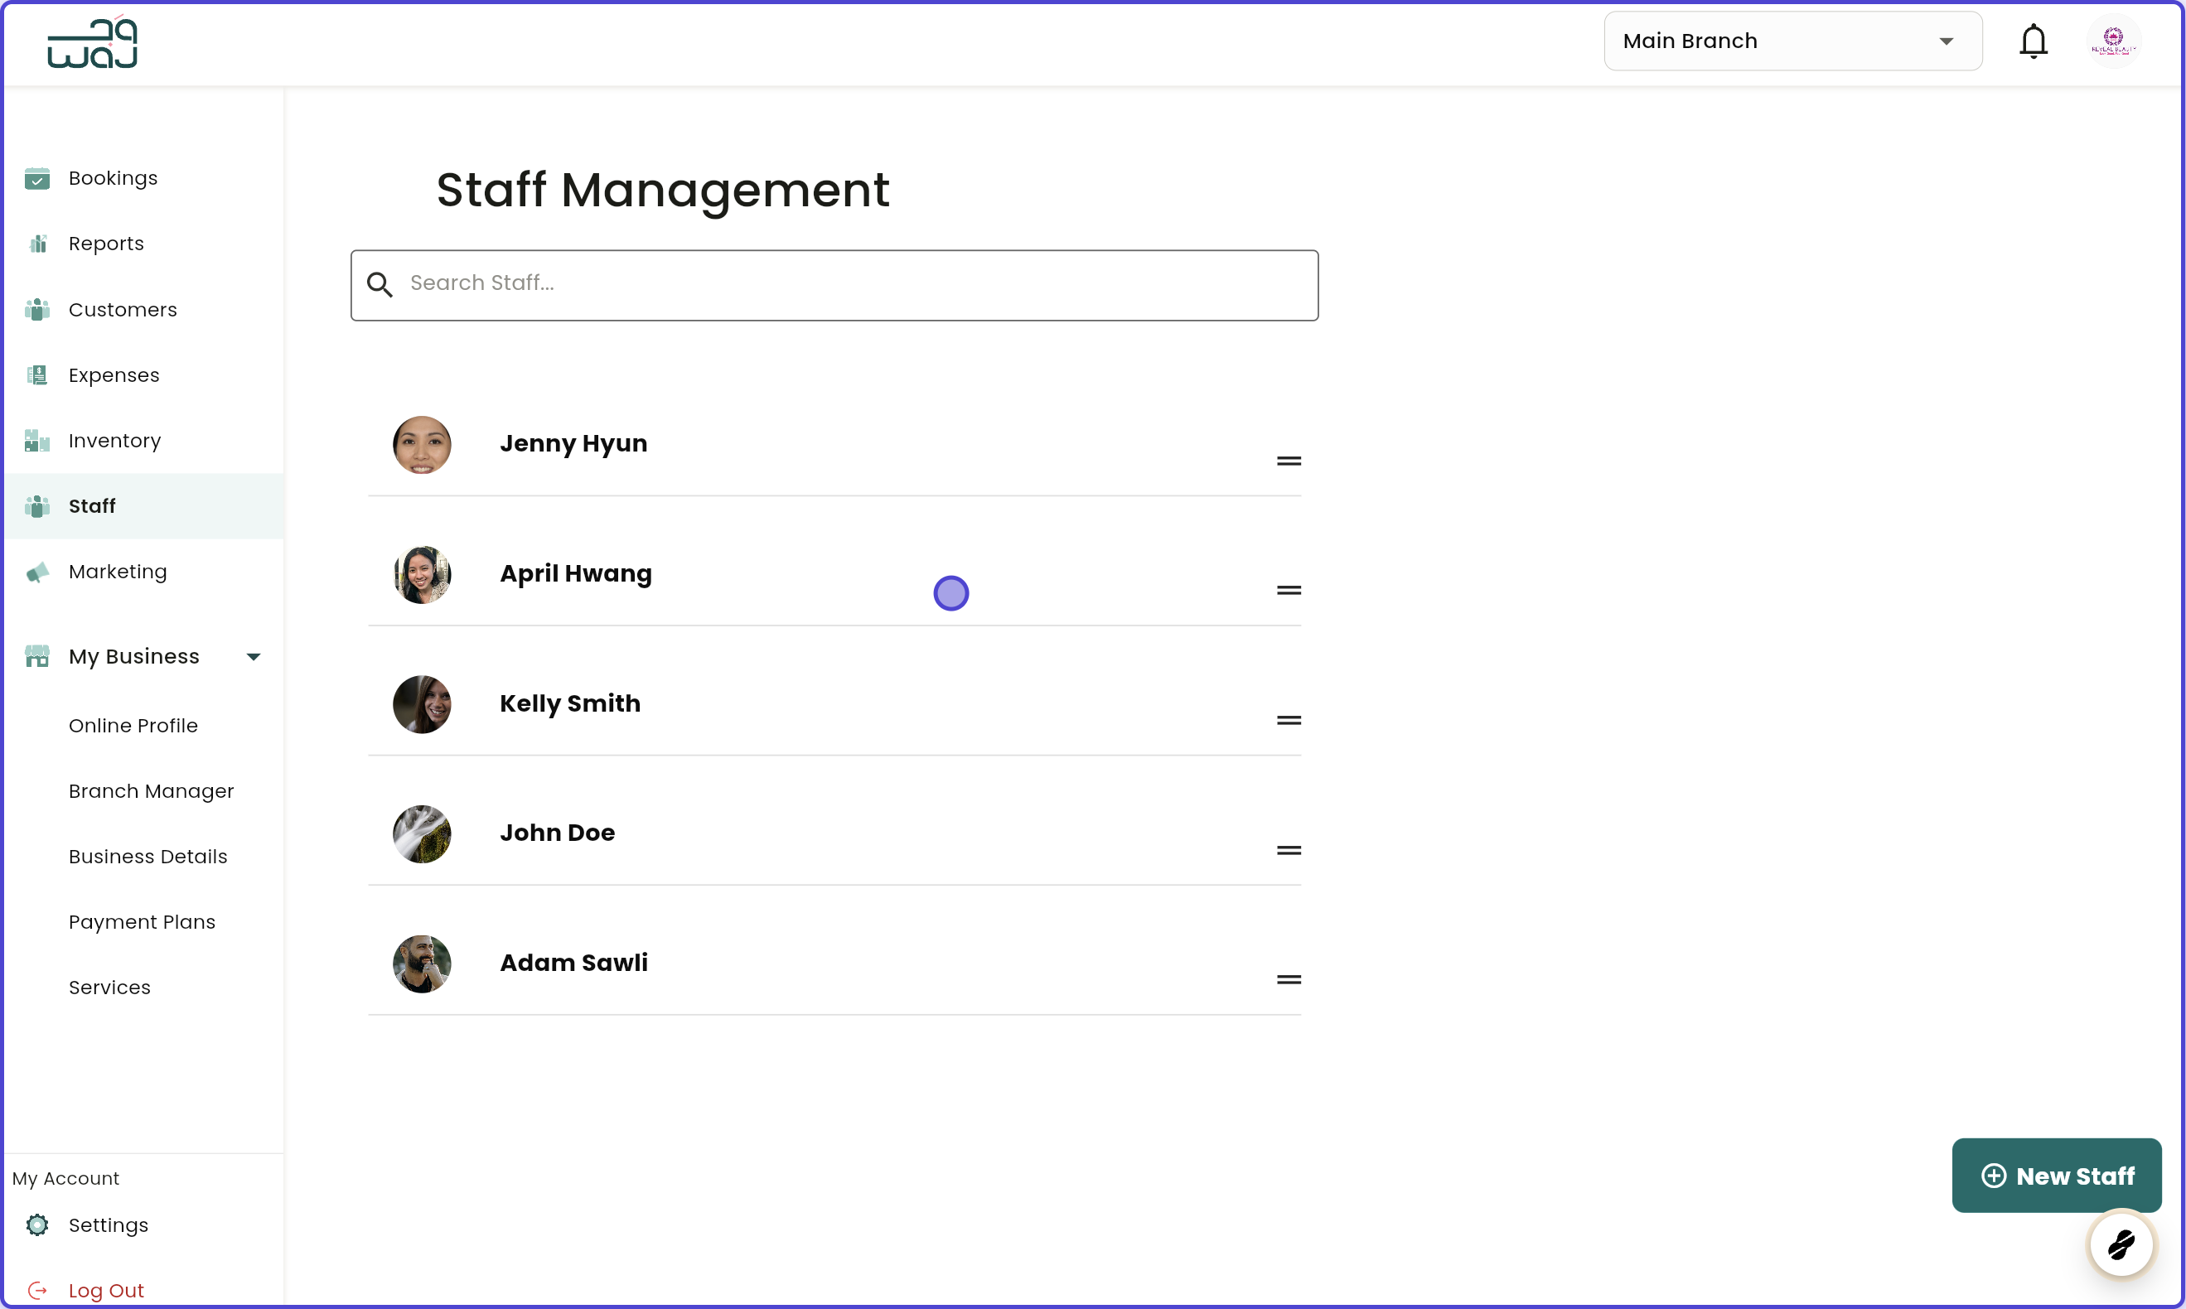This screenshot has width=2186, height=1309.
Task: Grab the reorder handle next to Jenny Hyun
Action: (x=1289, y=460)
